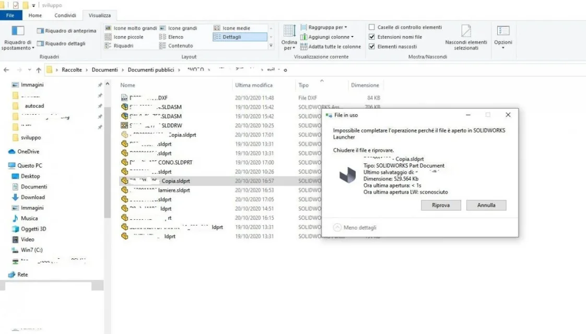Click Nascondi elementi selezionati icon

tap(466, 31)
